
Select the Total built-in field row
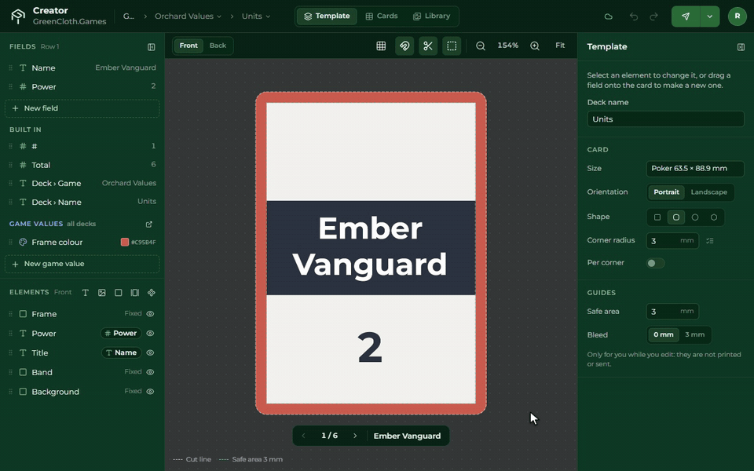coord(82,165)
